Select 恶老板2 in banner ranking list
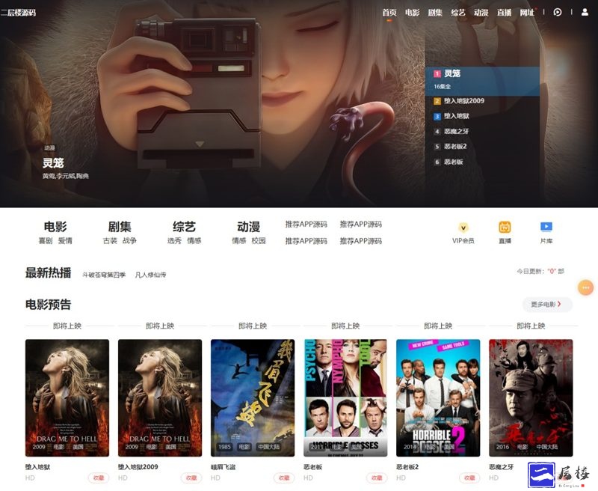This screenshot has width=598, height=491. 455,146
